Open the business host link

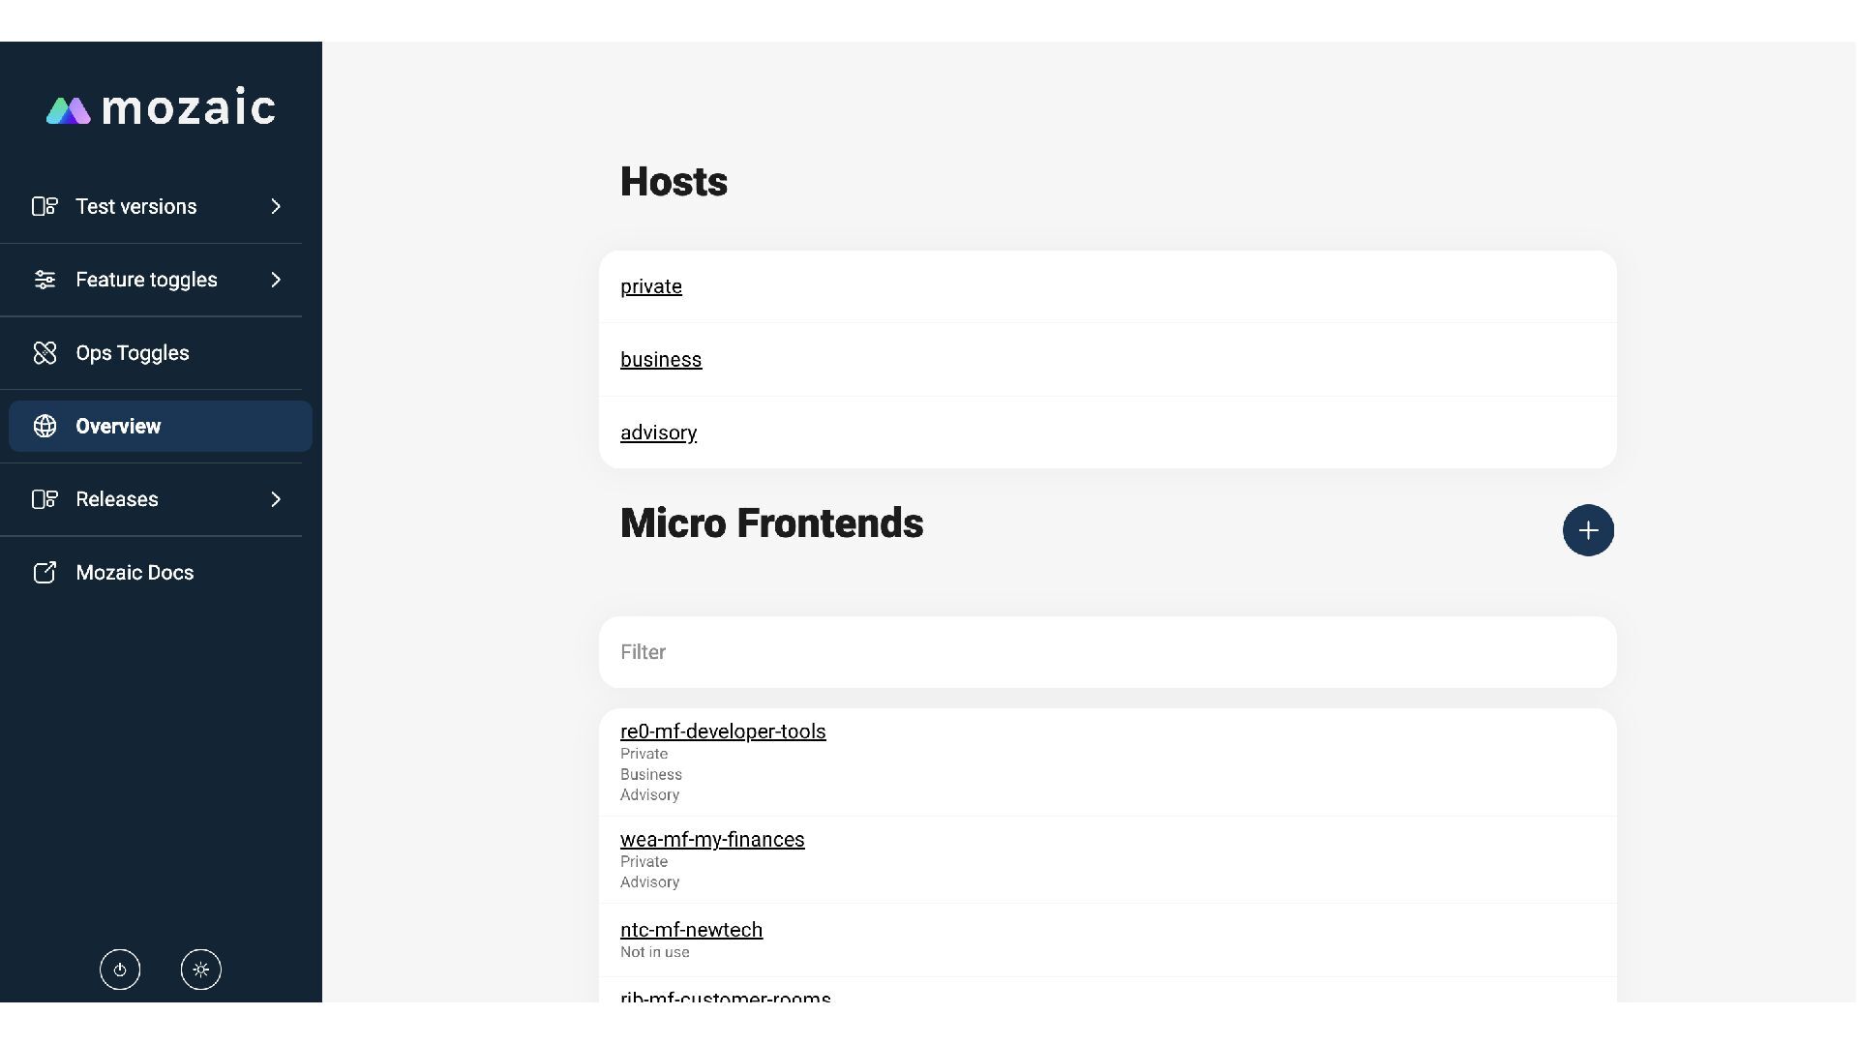[x=661, y=360]
